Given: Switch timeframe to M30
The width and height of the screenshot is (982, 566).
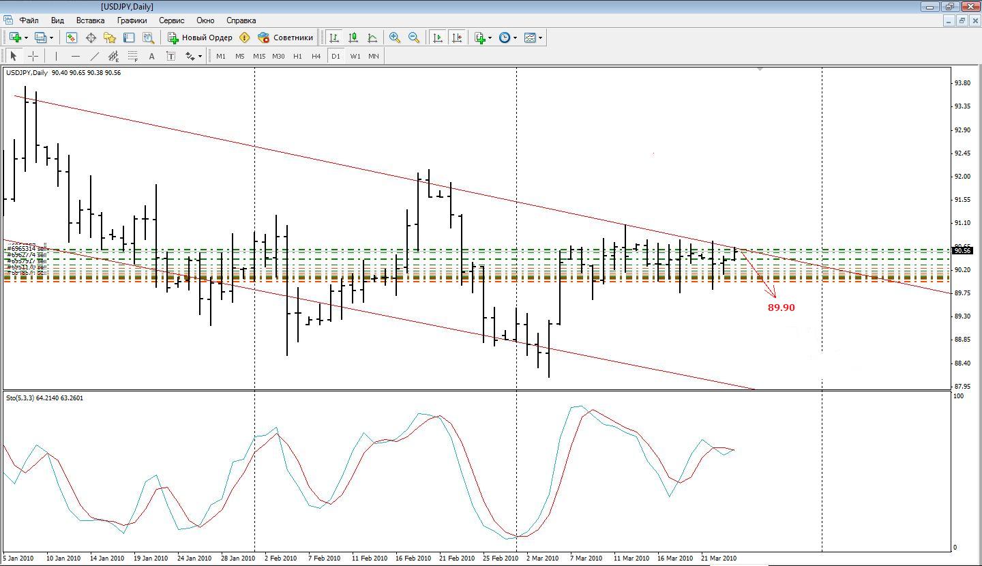Looking at the screenshot, I should (278, 56).
